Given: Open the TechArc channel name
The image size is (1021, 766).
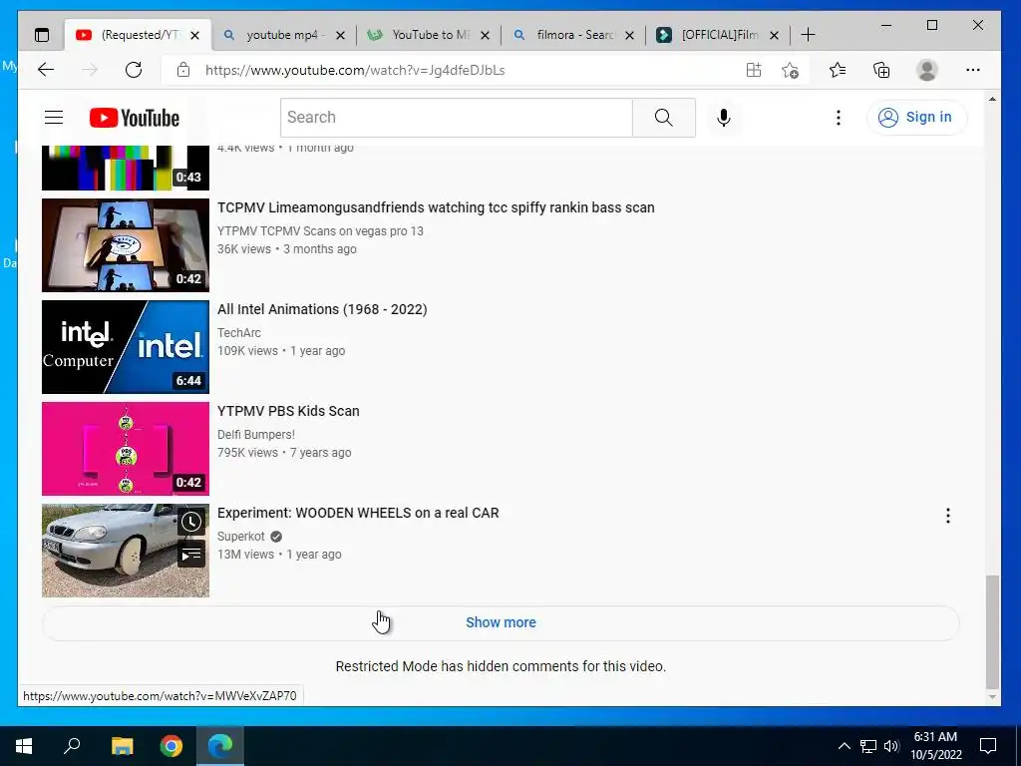Looking at the screenshot, I should (x=239, y=333).
